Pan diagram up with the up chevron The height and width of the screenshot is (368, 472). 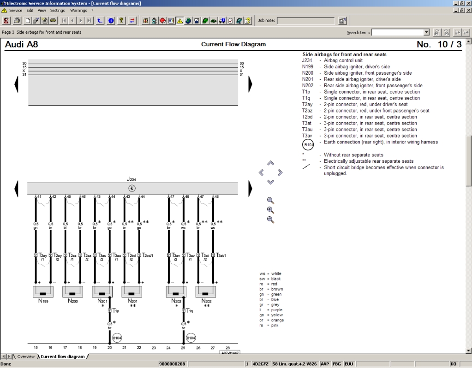[271, 163]
